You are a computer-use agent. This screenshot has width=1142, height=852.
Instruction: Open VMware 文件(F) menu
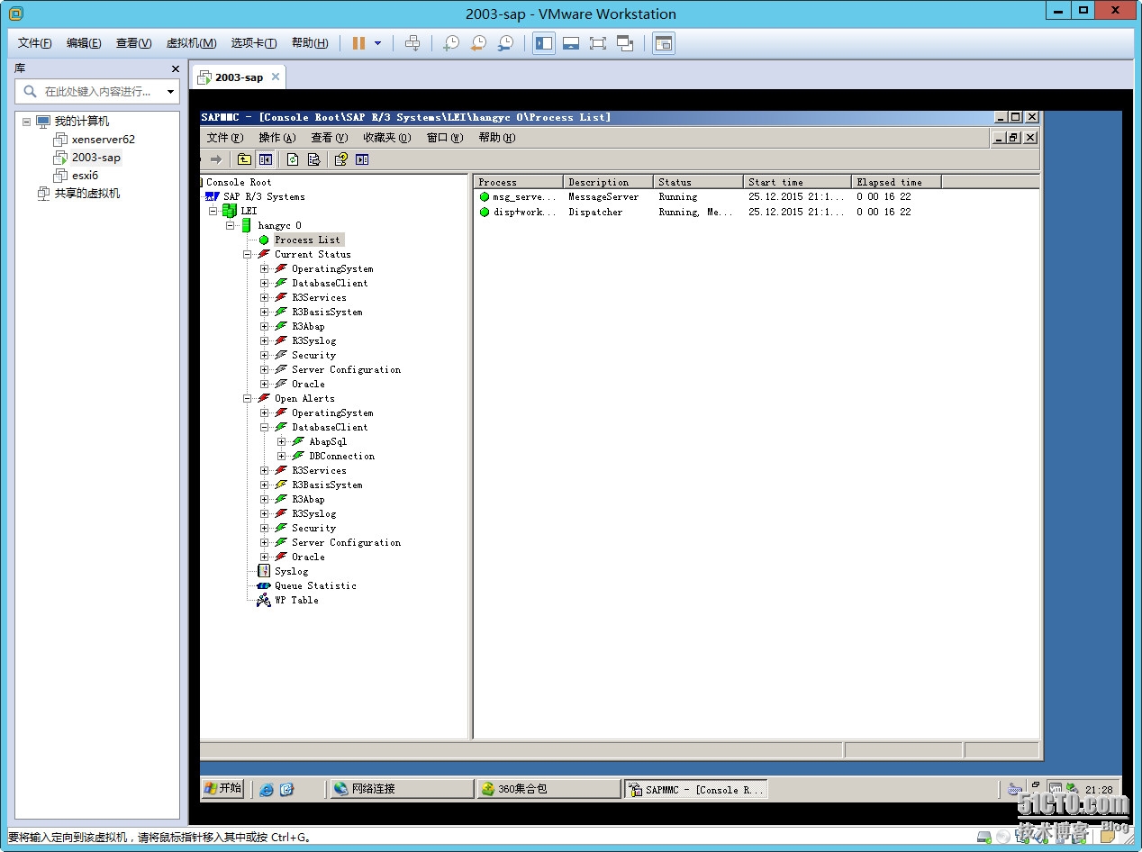click(x=35, y=43)
